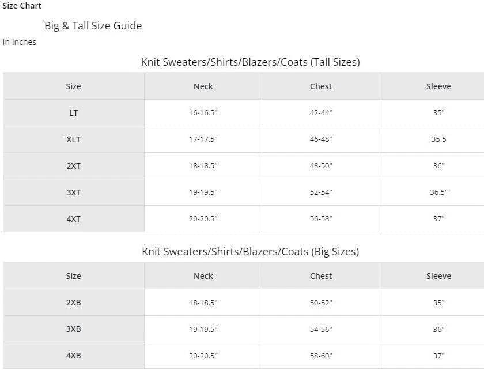Screen dimensions: 484x370
Task: Click the LT size row label
Action: click(x=73, y=113)
